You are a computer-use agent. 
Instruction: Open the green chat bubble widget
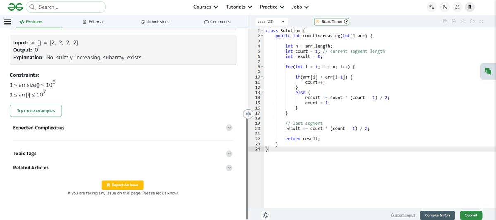(488, 71)
